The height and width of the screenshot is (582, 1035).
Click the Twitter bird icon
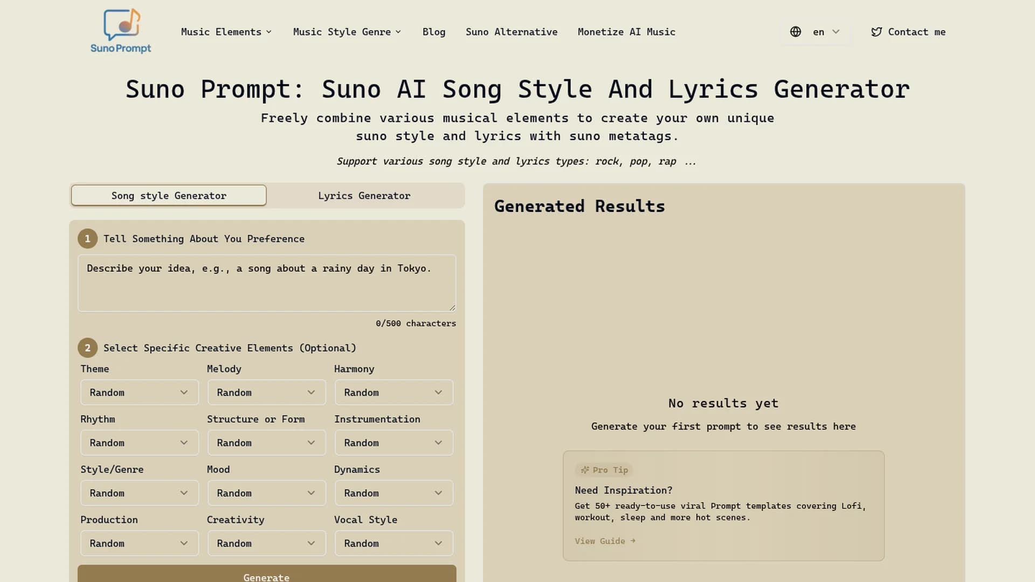click(877, 32)
